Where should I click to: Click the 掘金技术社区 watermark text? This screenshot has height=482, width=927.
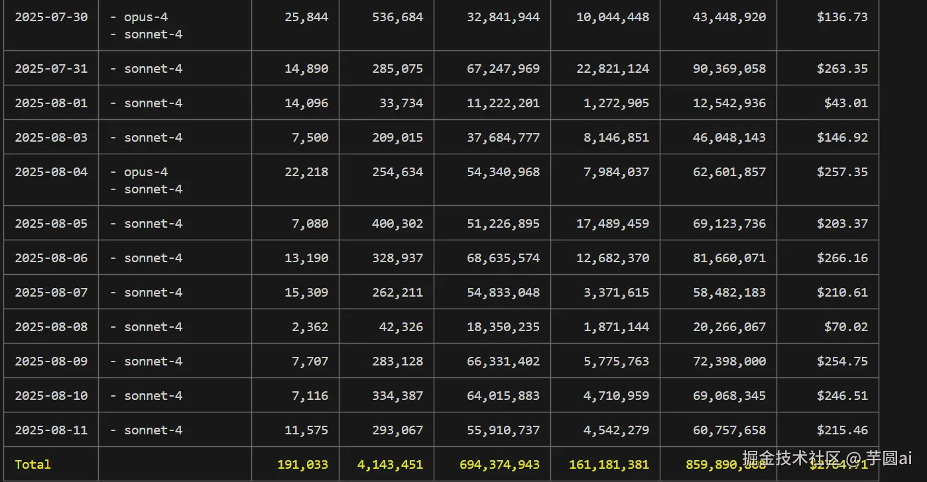pos(792,458)
